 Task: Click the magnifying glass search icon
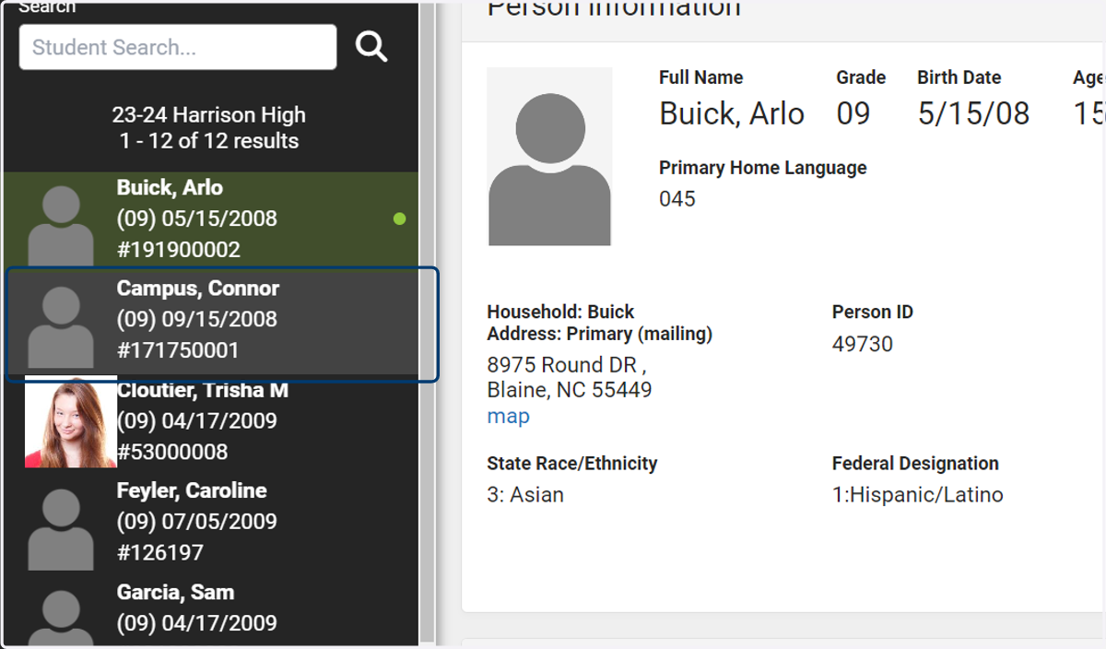click(371, 46)
